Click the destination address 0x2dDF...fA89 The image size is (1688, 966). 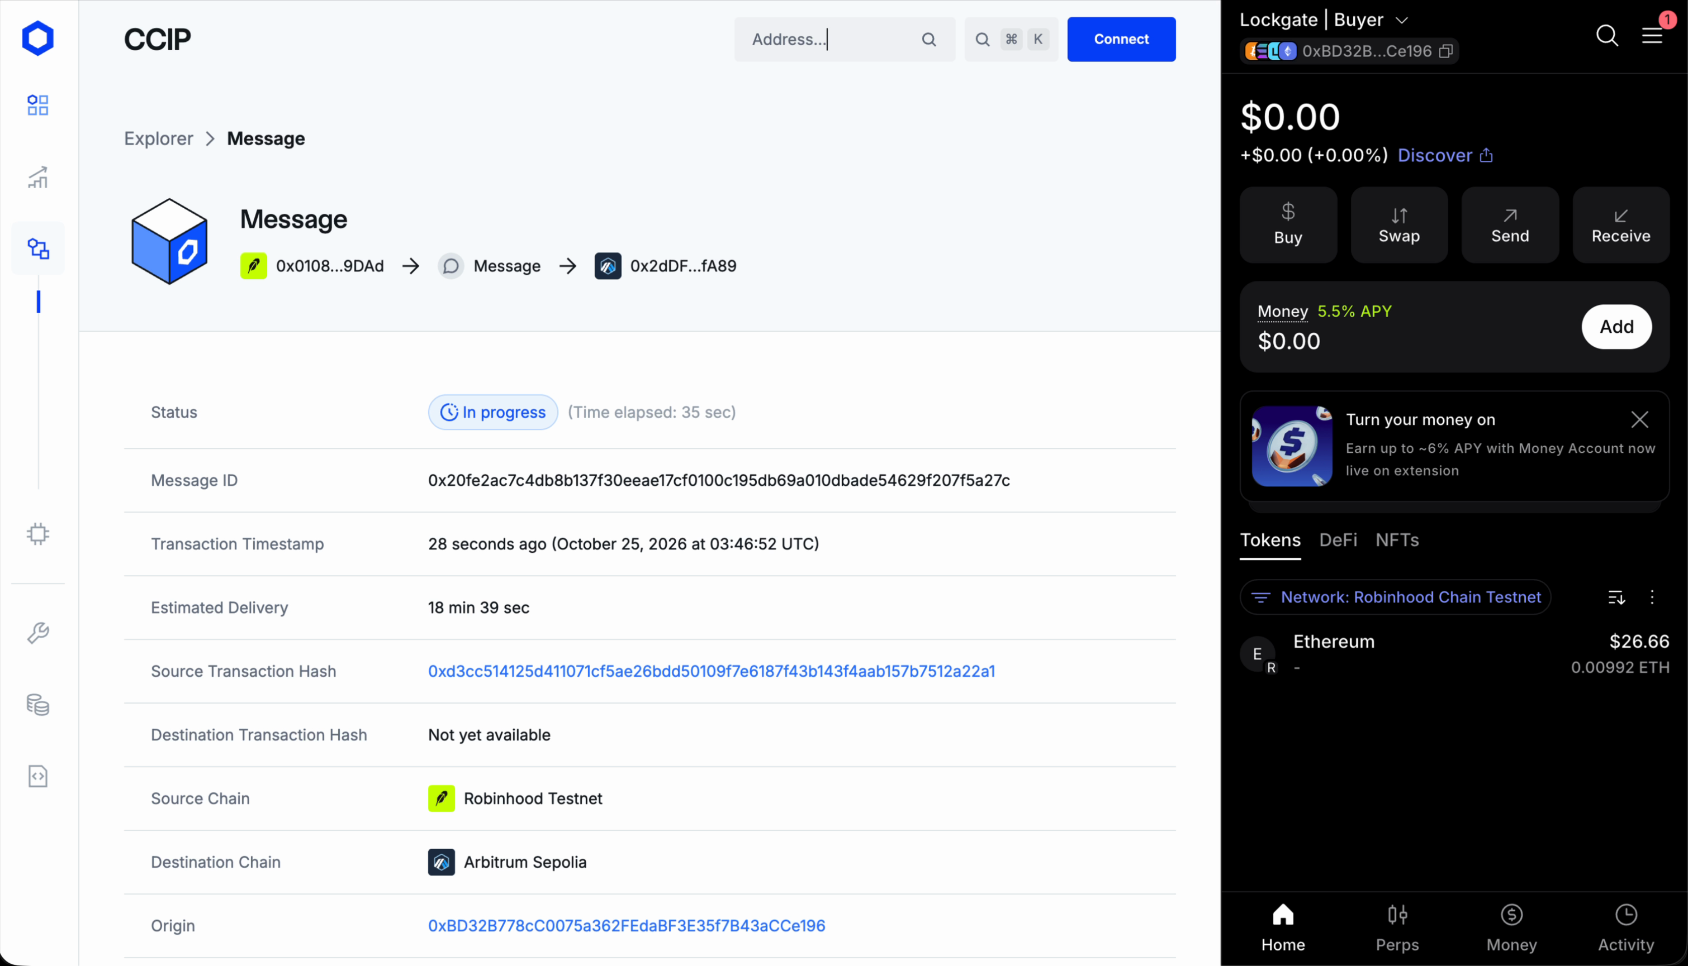tap(682, 266)
